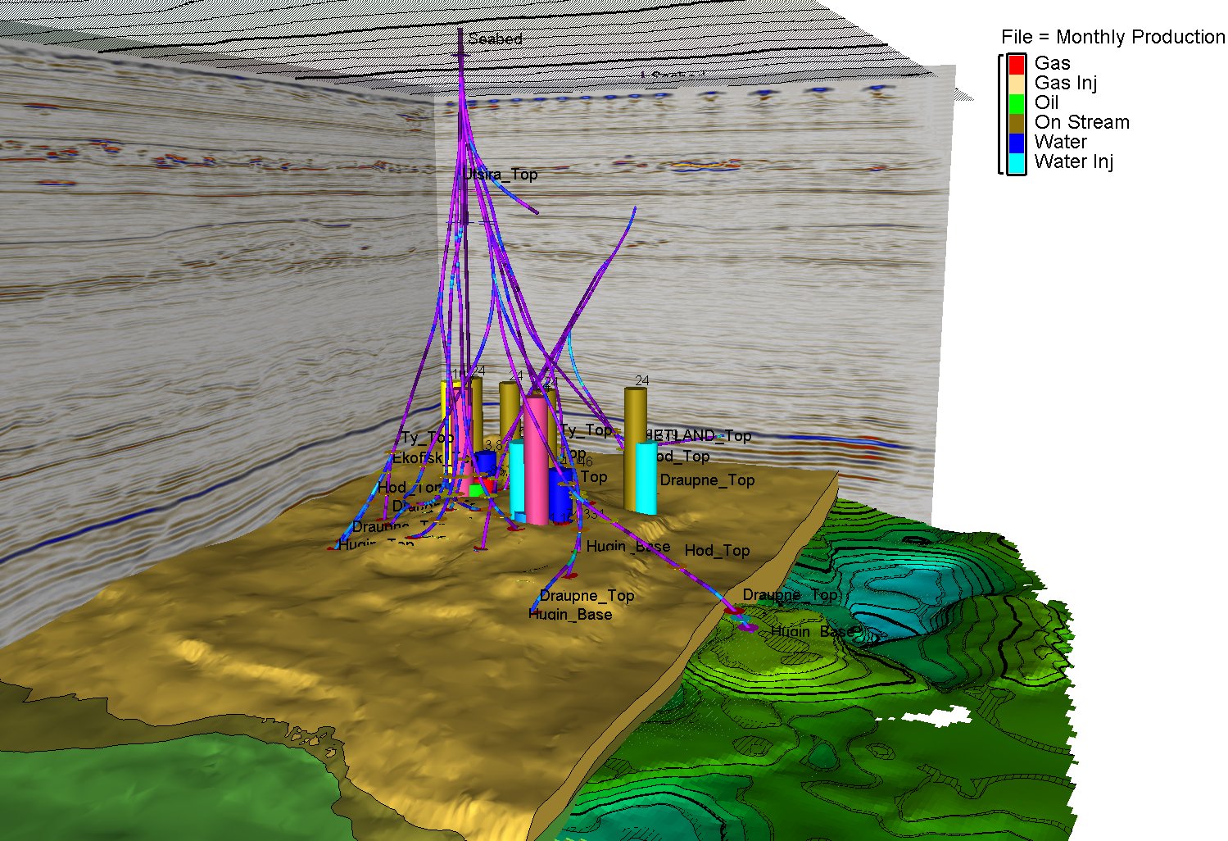Image resolution: width=1228 pixels, height=841 pixels.
Task: Click the olive On Stream legend swatch
Action: pyautogui.click(x=1016, y=122)
